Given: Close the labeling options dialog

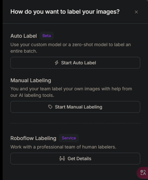Looking at the screenshot, I should 136,12.
